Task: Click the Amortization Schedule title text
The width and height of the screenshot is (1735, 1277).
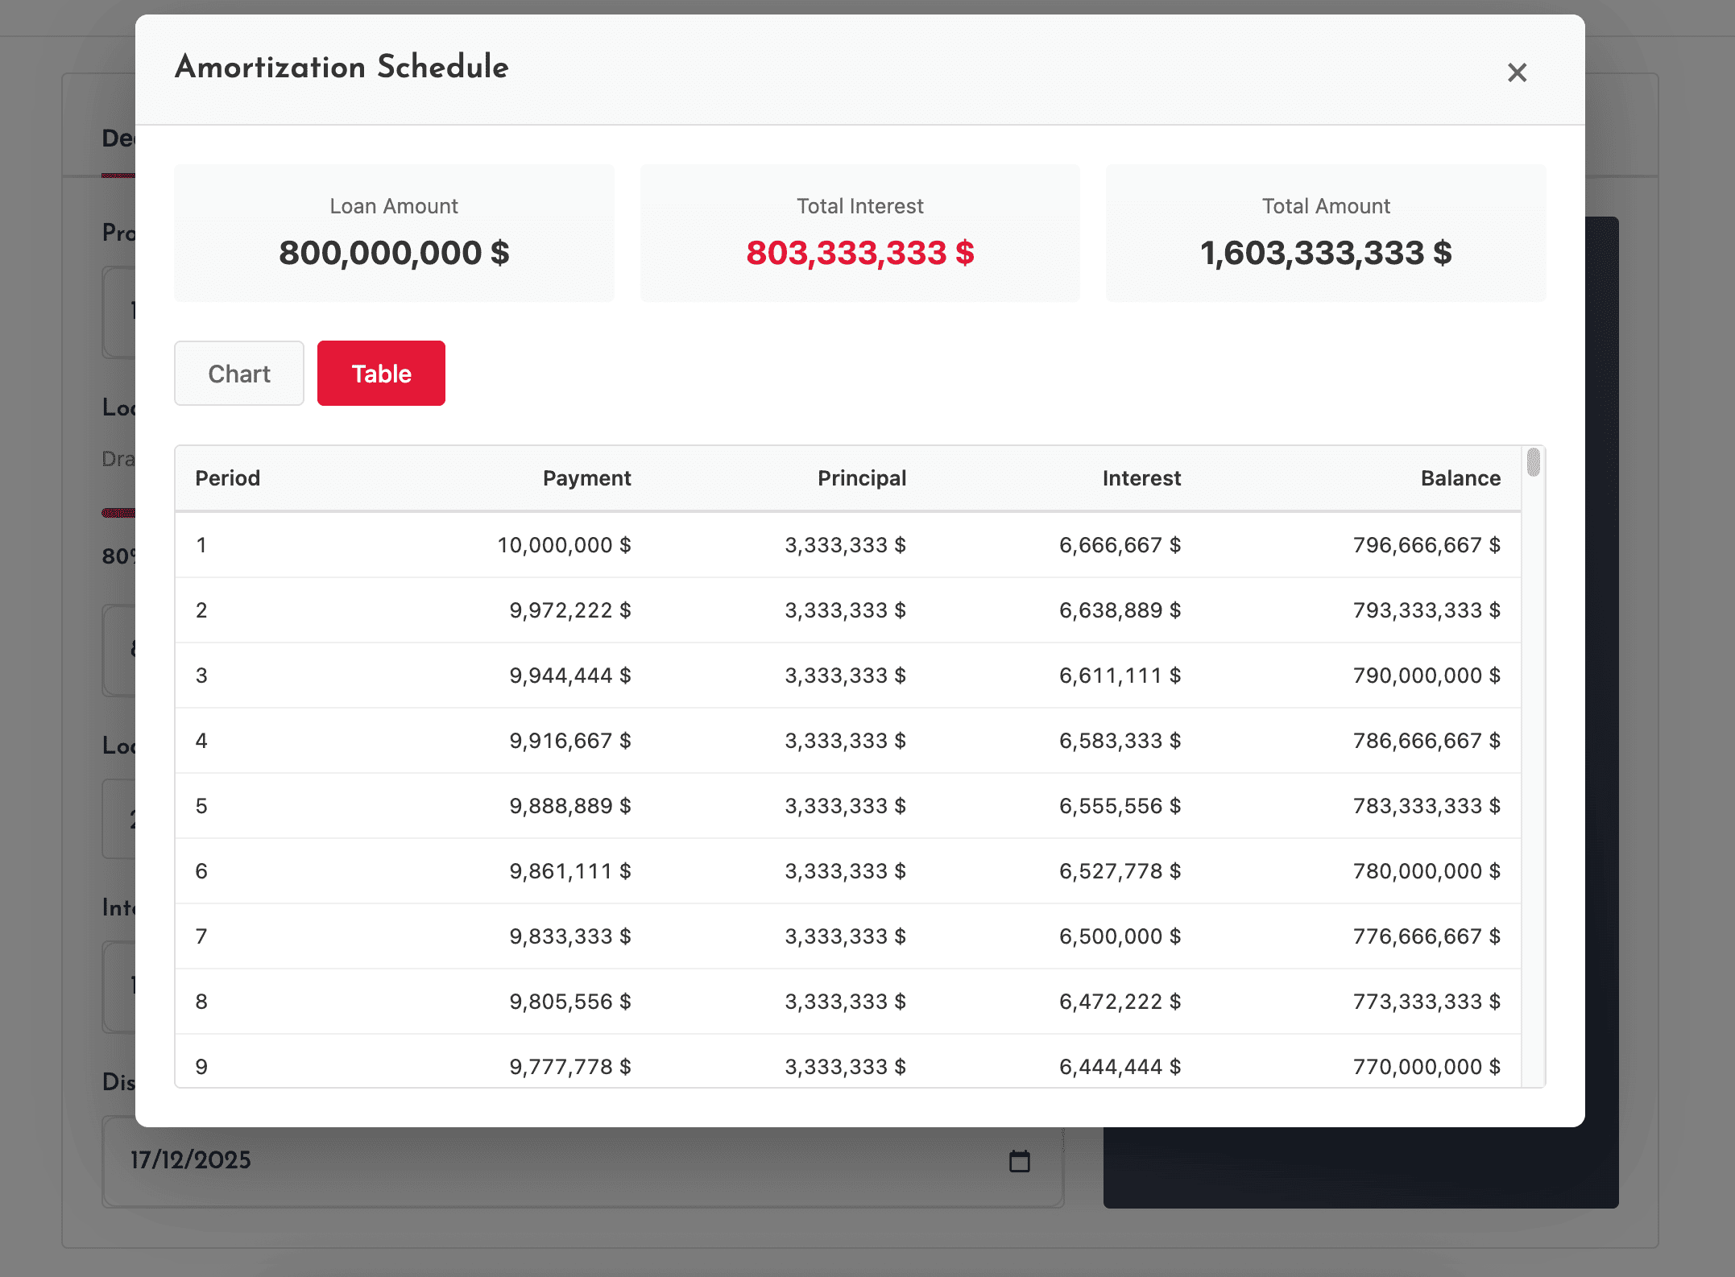Action: tap(342, 67)
